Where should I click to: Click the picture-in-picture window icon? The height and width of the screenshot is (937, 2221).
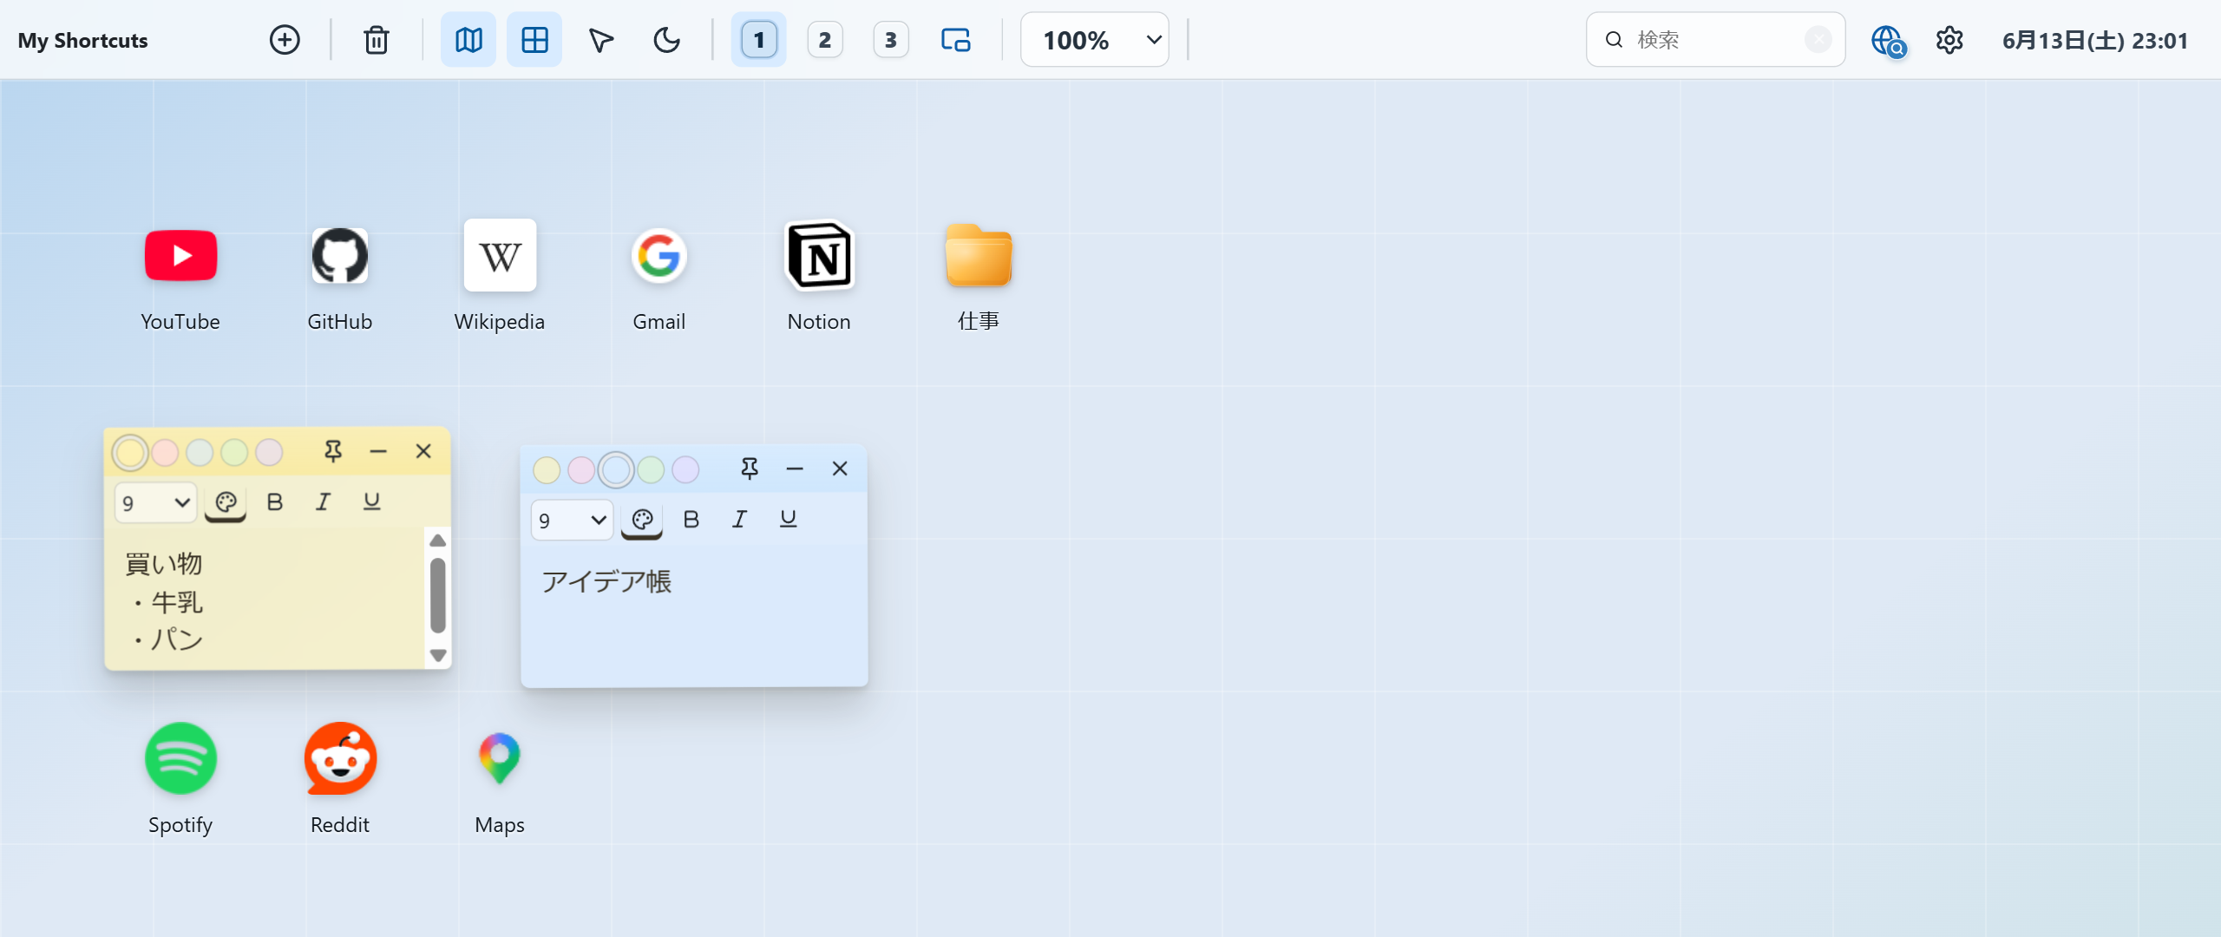point(956,40)
